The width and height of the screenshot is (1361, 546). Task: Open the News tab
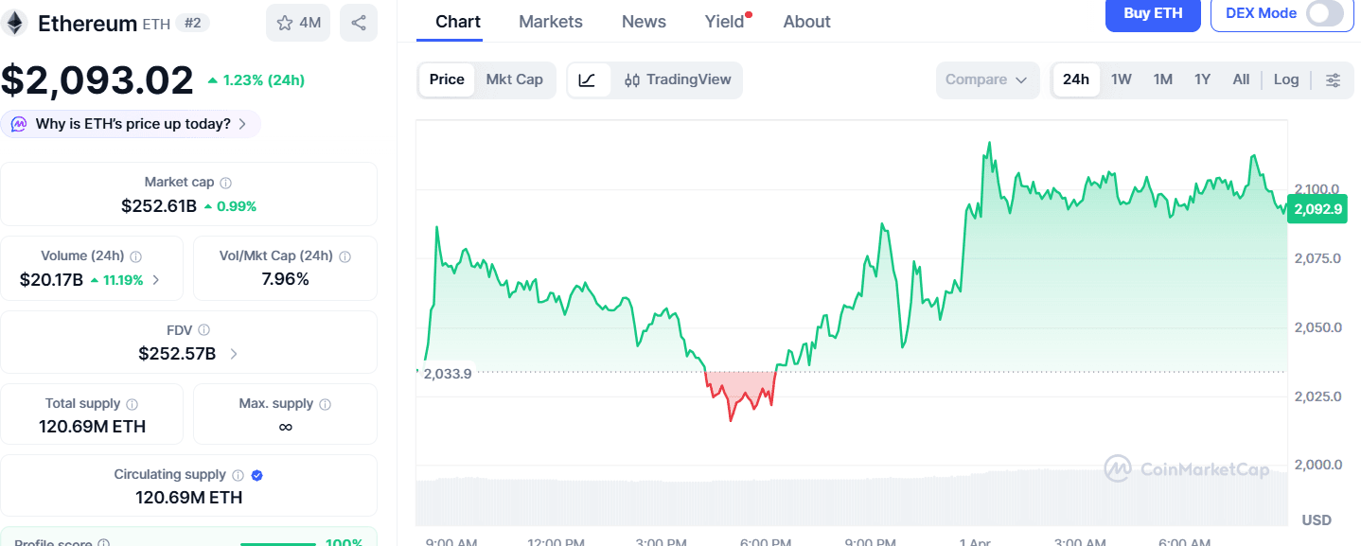point(644,21)
